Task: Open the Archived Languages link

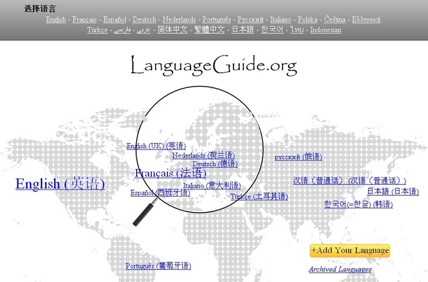Action: pyautogui.click(x=340, y=269)
